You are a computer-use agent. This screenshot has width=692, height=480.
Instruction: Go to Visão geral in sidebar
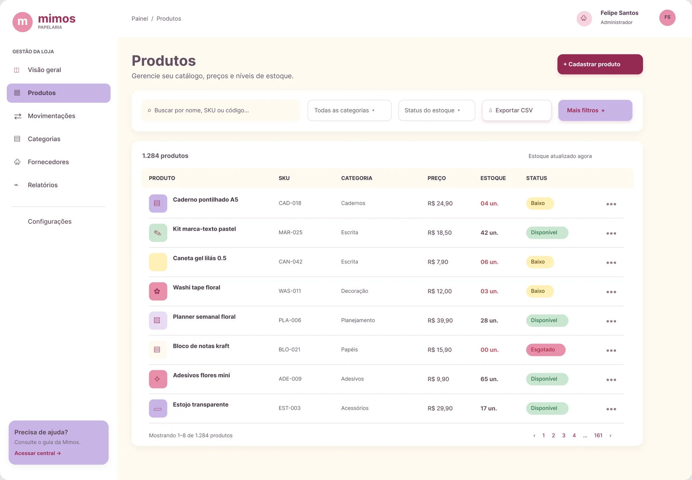pyautogui.click(x=58, y=70)
